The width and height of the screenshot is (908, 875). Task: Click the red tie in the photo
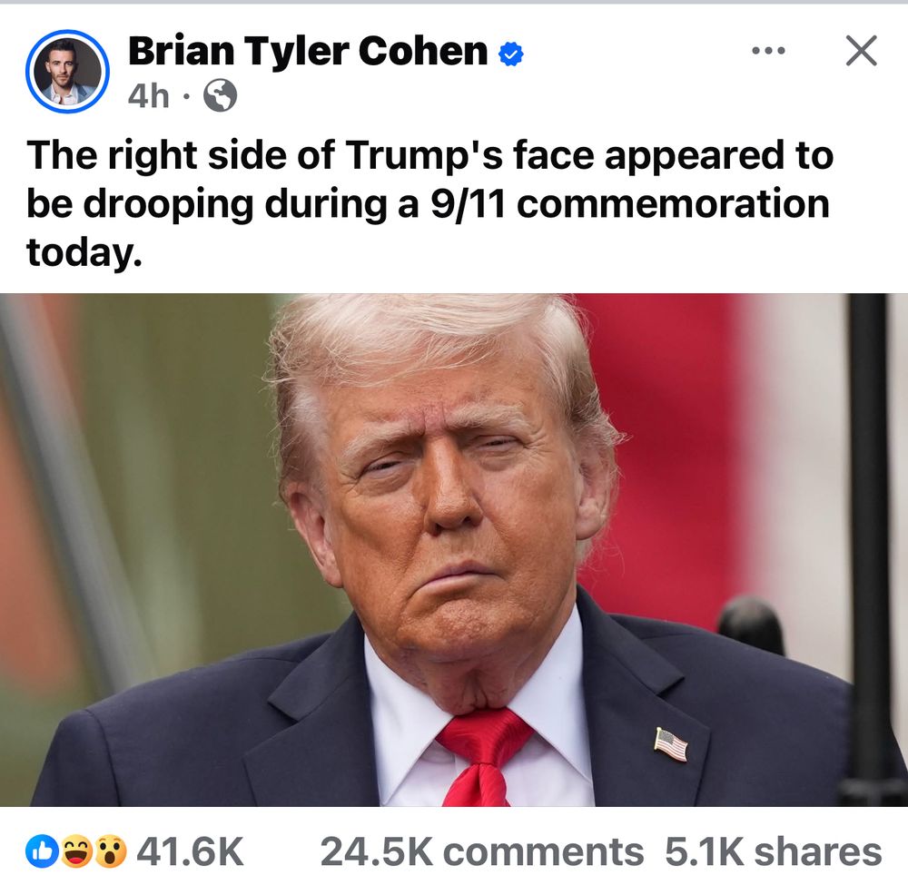482,755
